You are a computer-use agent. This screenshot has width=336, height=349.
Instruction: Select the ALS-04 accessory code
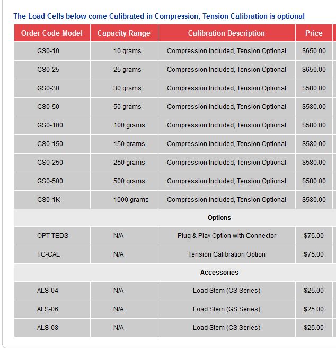(x=48, y=291)
